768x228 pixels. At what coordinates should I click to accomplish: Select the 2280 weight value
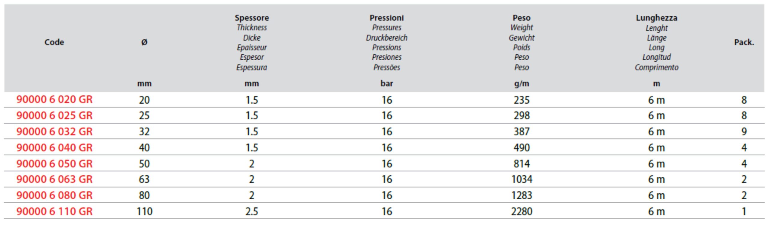(522, 211)
